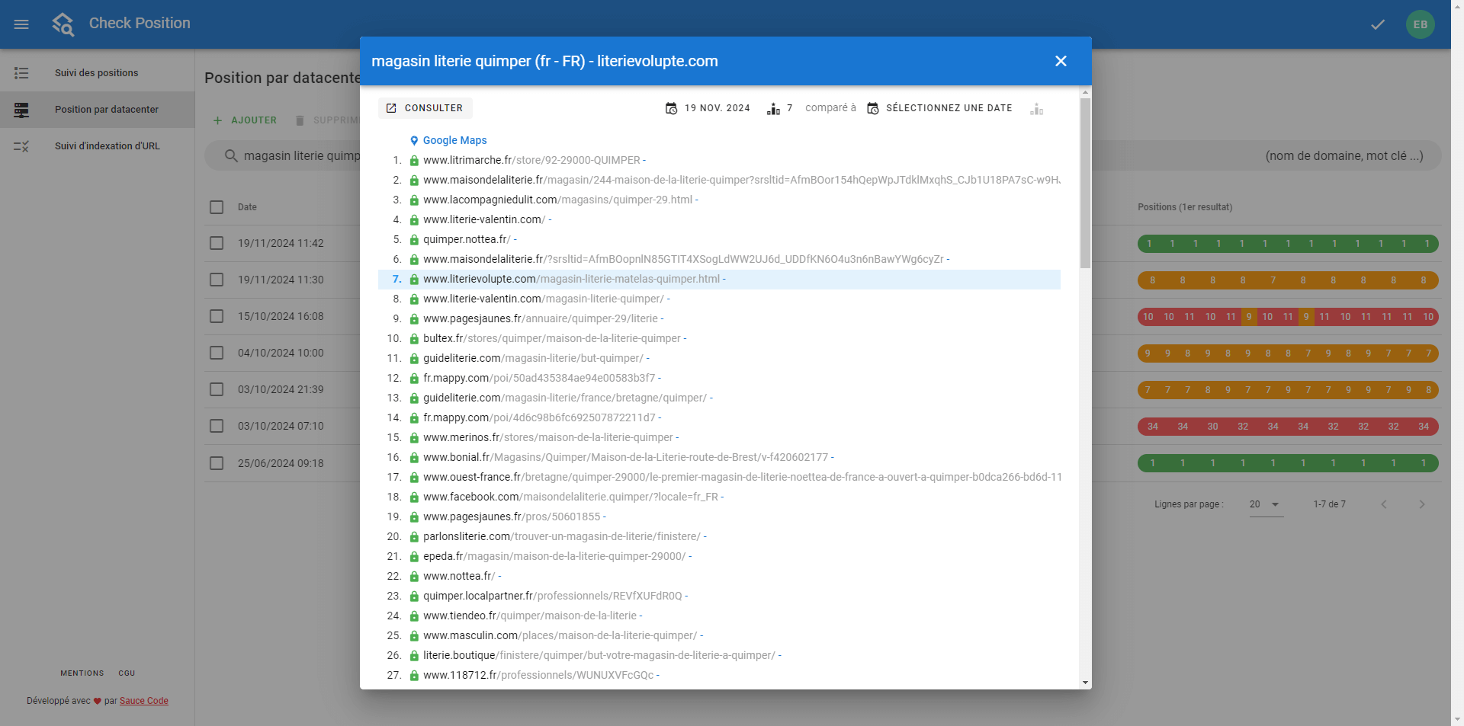Click lock icon beside www.masculin.com result
This screenshot has height=726, width=1464.
tap(414, 635)
